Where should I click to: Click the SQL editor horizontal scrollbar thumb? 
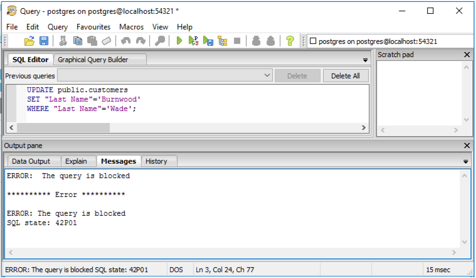click(63, 128)
